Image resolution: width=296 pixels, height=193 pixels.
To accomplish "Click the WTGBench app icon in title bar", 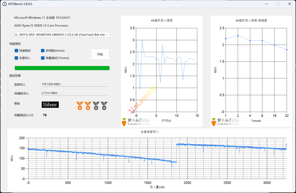I will [5, 4].
